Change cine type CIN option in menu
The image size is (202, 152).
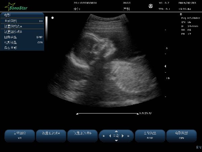pos(22,42)
